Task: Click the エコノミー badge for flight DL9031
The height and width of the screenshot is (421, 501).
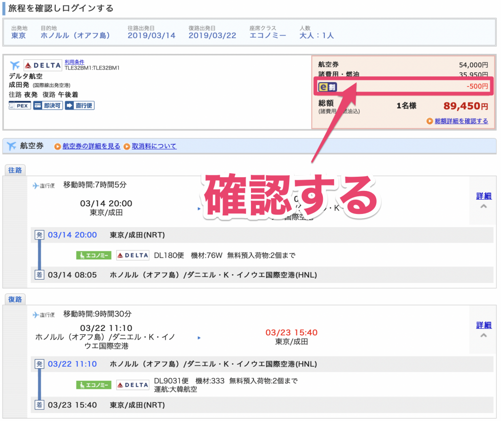Action: [93, 385]
